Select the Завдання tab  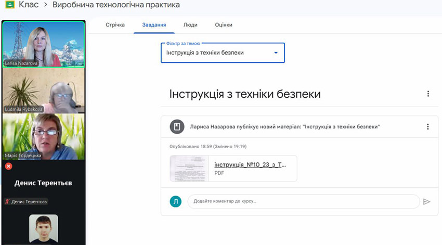154,25
